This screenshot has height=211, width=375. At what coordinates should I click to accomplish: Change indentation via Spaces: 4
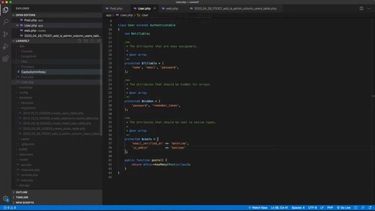click(298, 207)
